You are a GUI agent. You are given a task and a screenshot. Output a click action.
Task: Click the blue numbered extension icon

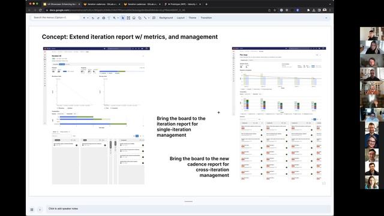pyautogui.click(x=298, y=10)
